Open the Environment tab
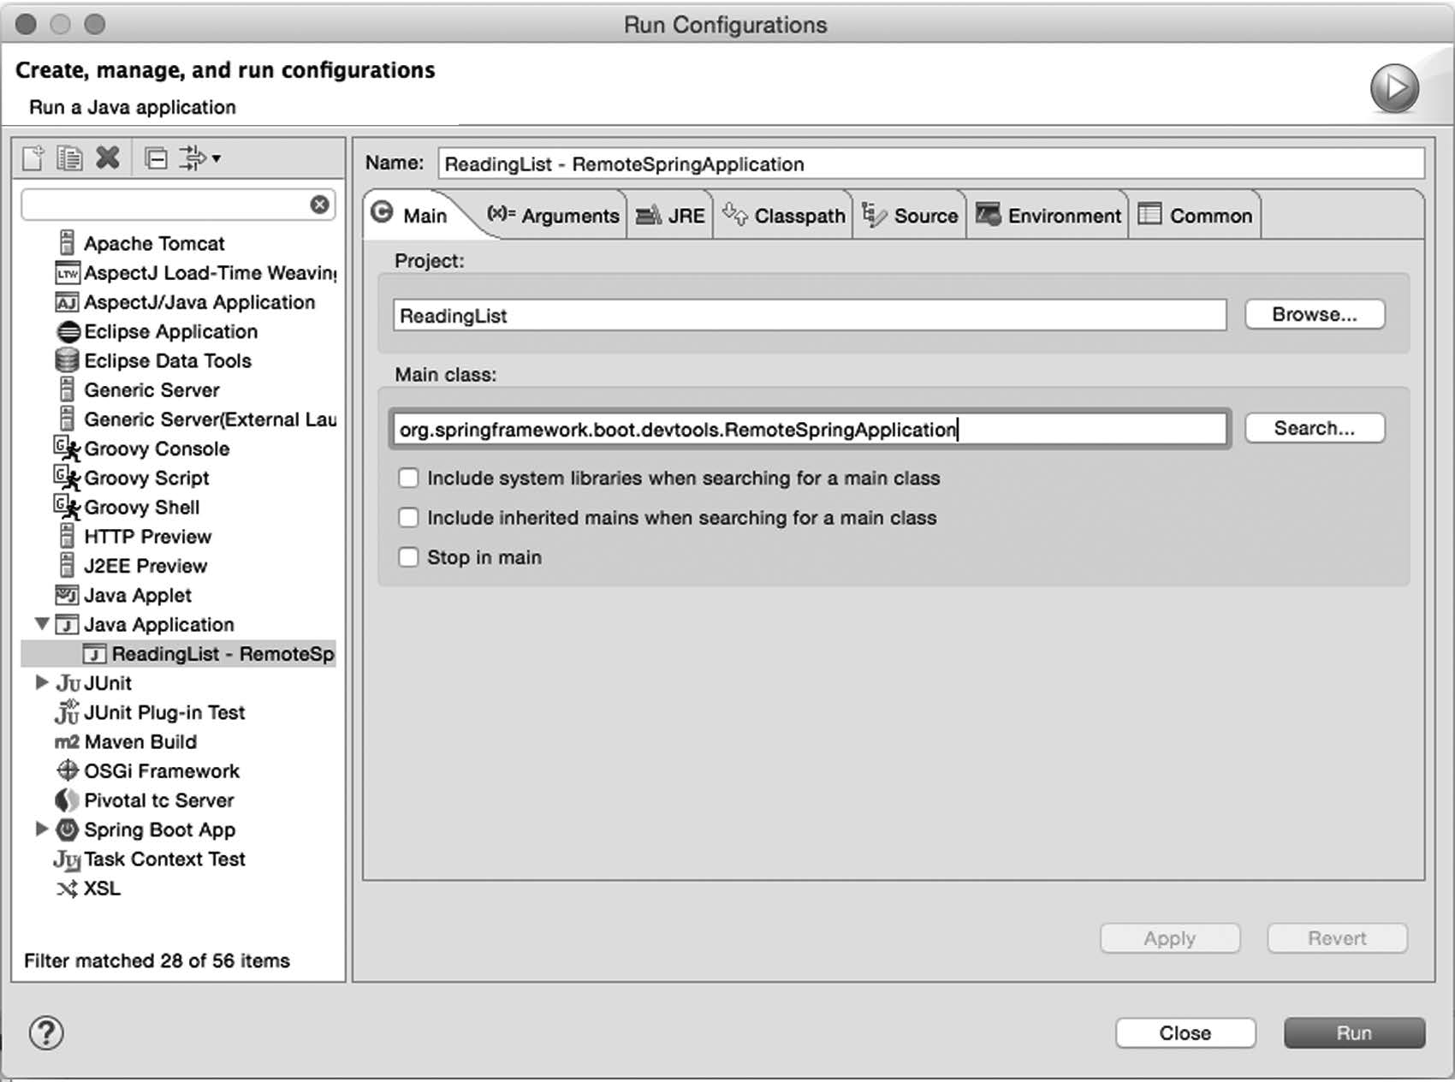1455x1082 pixels. click(x=1048, y=216)
